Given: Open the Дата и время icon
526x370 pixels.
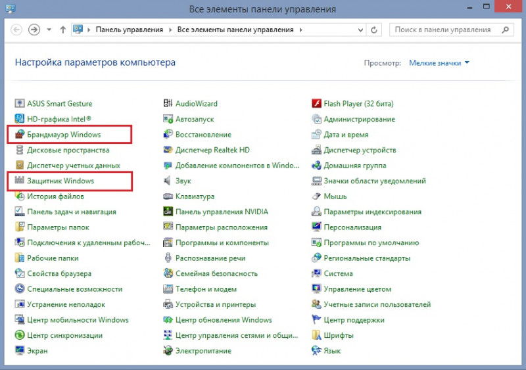Looking at the screenshot, I should [x=316, y=134].
